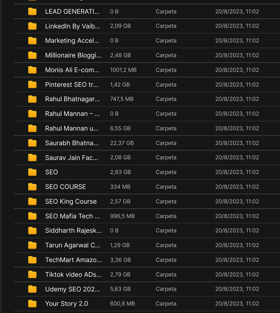280x313 pixels.
Task: Click the folder icon beside SEO King Course
Action: (x=32, y=201)
